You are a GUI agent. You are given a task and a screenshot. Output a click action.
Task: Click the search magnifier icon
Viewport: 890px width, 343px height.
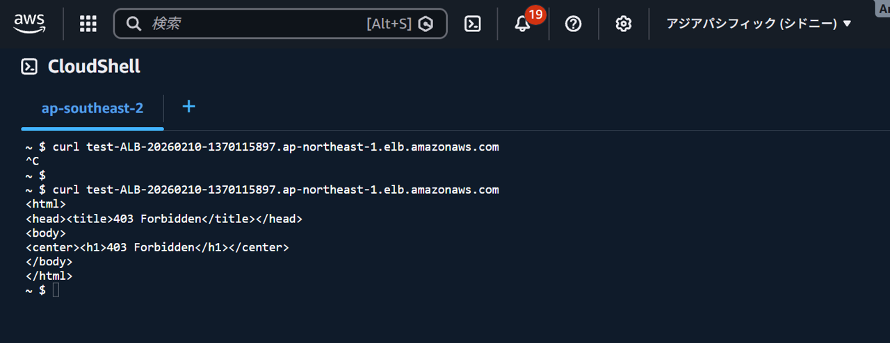133,24
